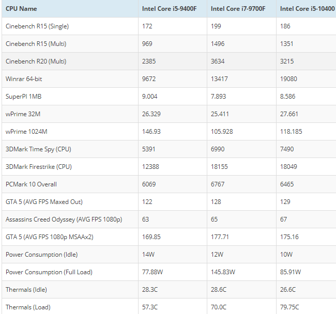336x314 pixels.
Task: Select the SuperPI value 9.004
Action: 150,97
